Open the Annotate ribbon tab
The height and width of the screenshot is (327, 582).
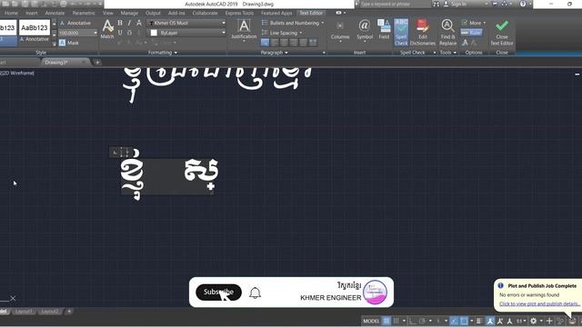click(x=55, y=13)
